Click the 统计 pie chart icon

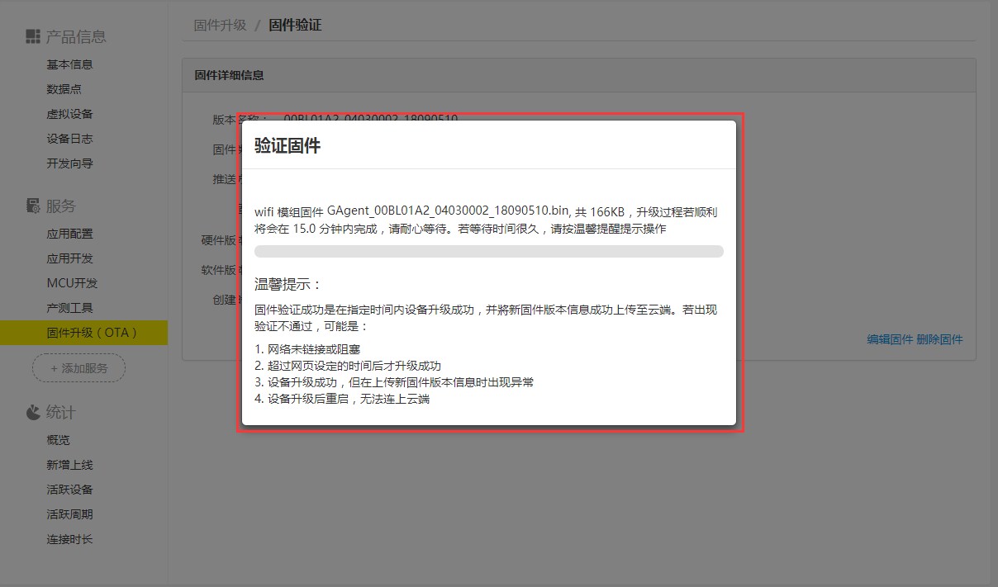[x=33, y=412]
